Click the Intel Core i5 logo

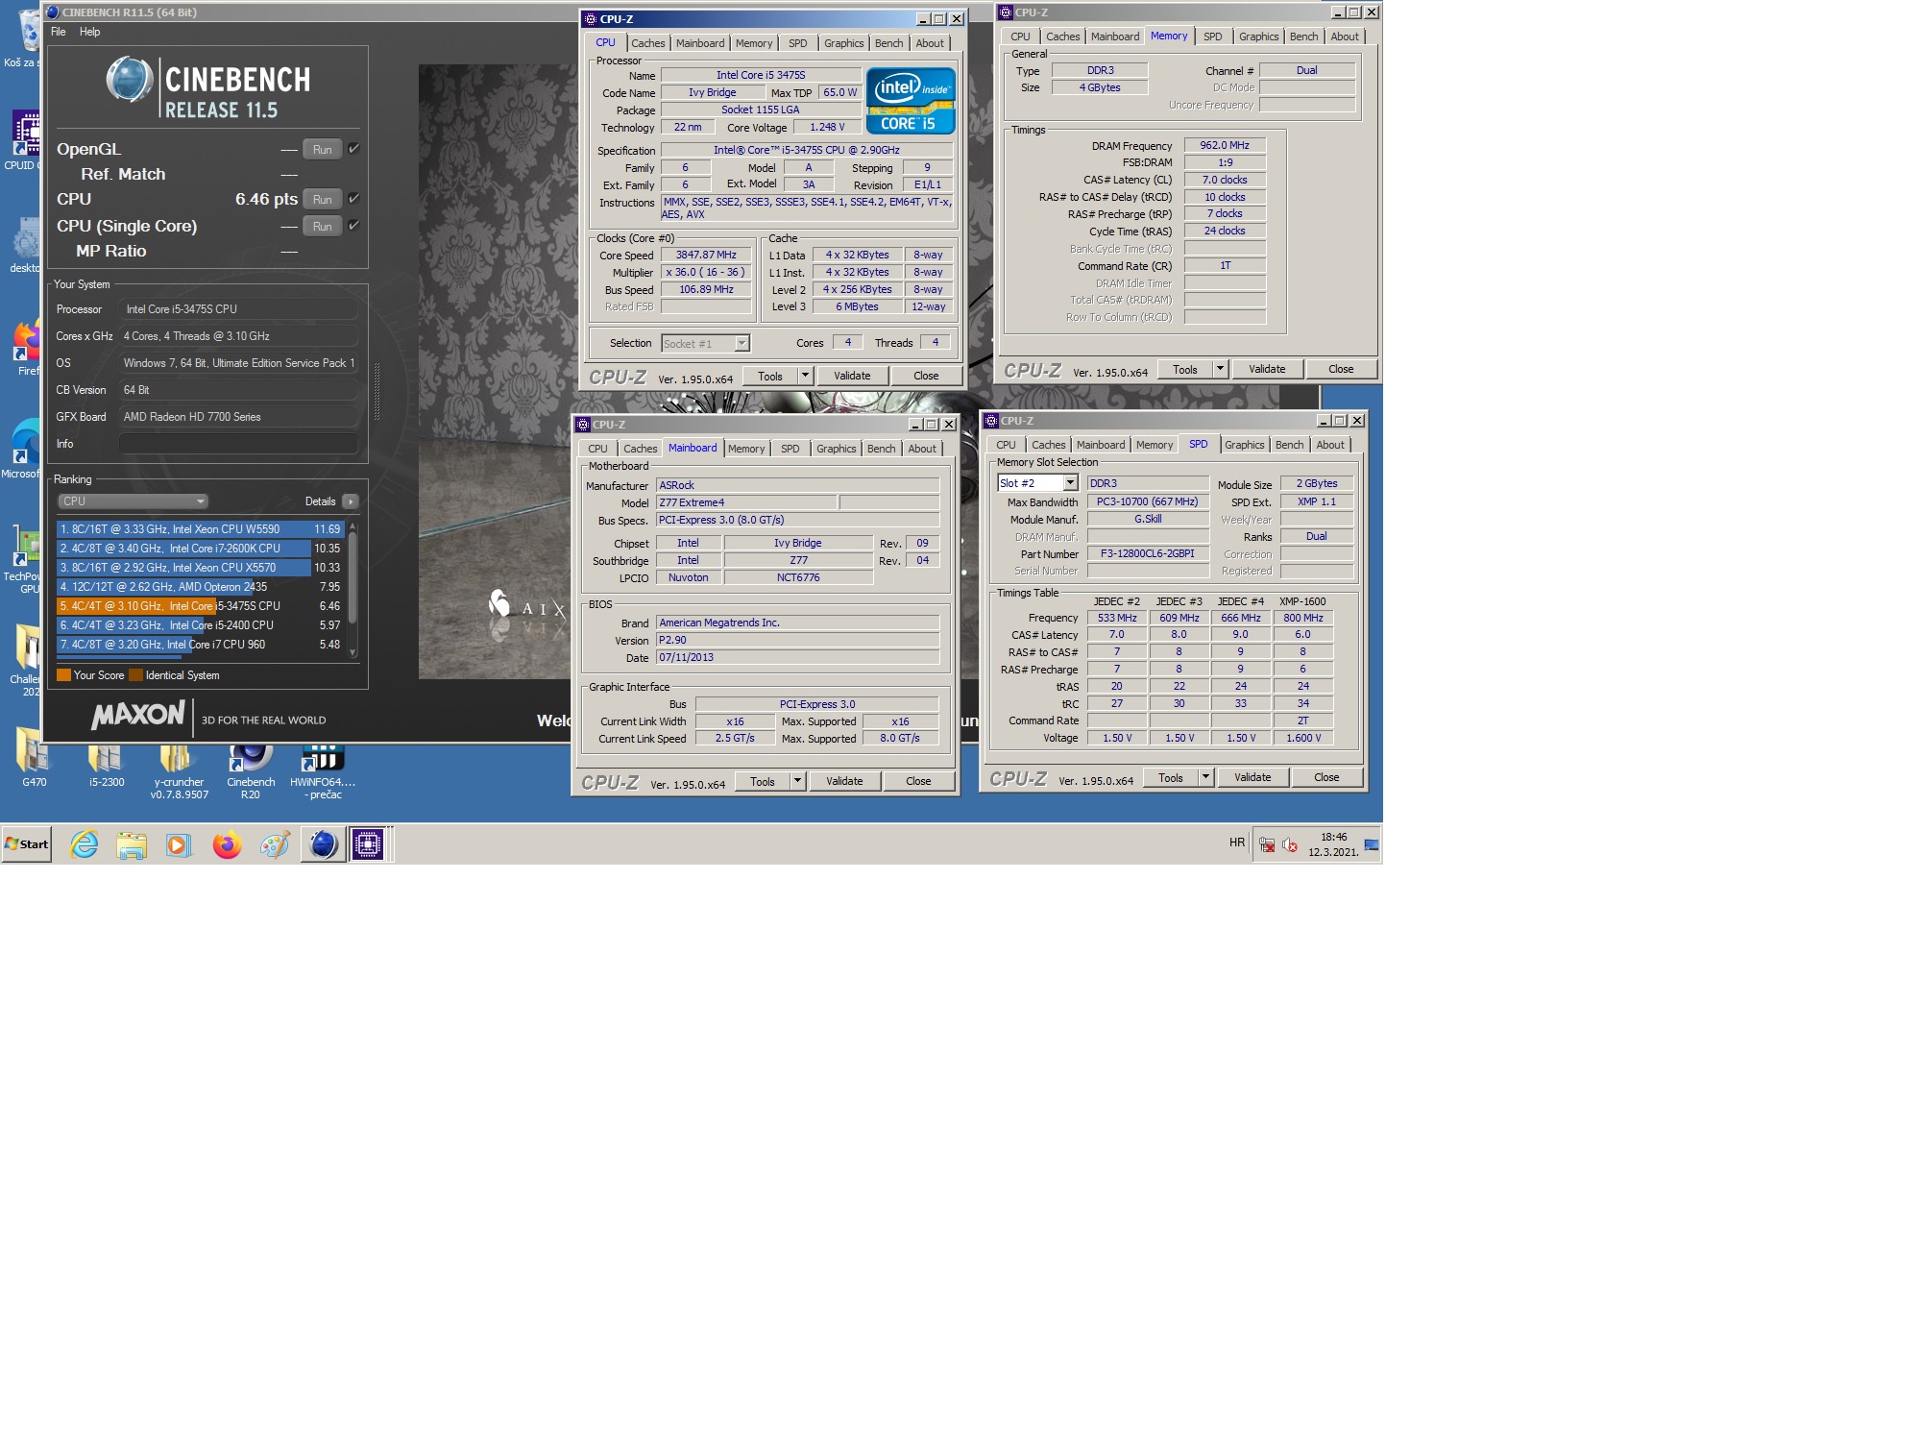click(911, 100)
